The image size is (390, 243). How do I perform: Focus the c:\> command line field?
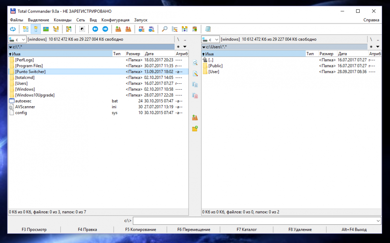click(257, 221)
